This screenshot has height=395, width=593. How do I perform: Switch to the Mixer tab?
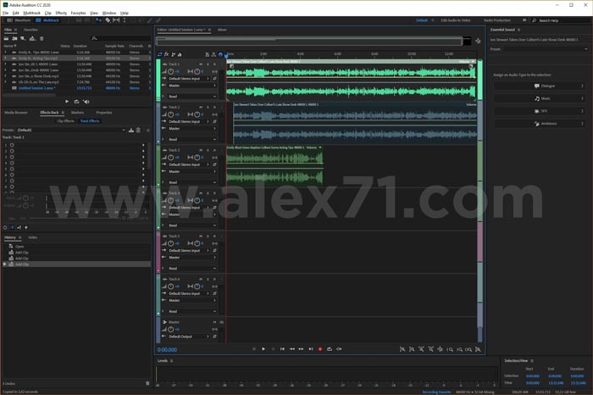pyautogui.click(x=222, y=30)
